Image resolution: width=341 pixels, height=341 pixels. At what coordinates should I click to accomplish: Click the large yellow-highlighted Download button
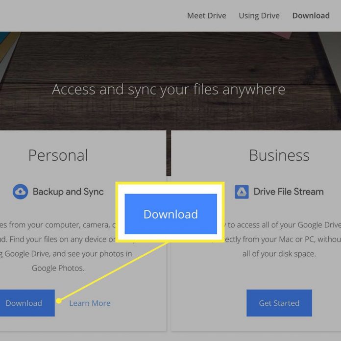(x=170, y=214)
